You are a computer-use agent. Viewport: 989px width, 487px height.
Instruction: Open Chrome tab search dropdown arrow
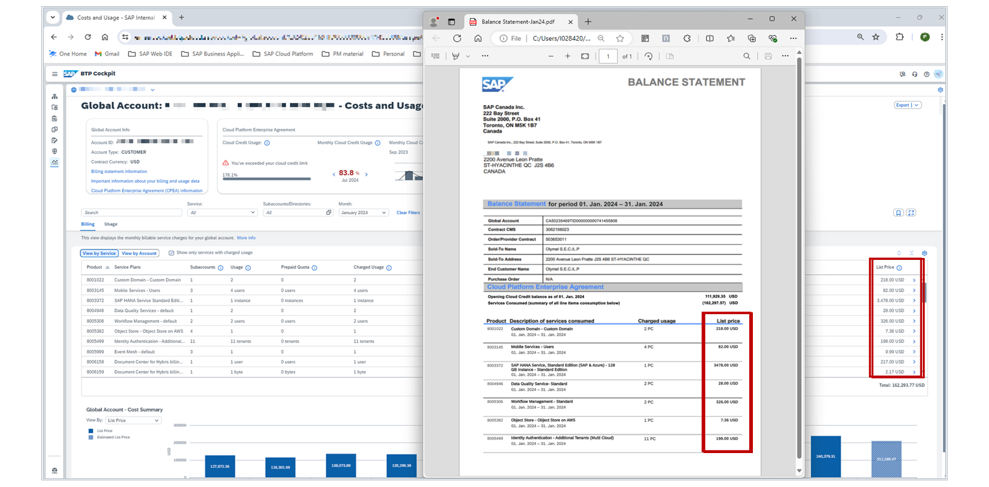[53, 17]
